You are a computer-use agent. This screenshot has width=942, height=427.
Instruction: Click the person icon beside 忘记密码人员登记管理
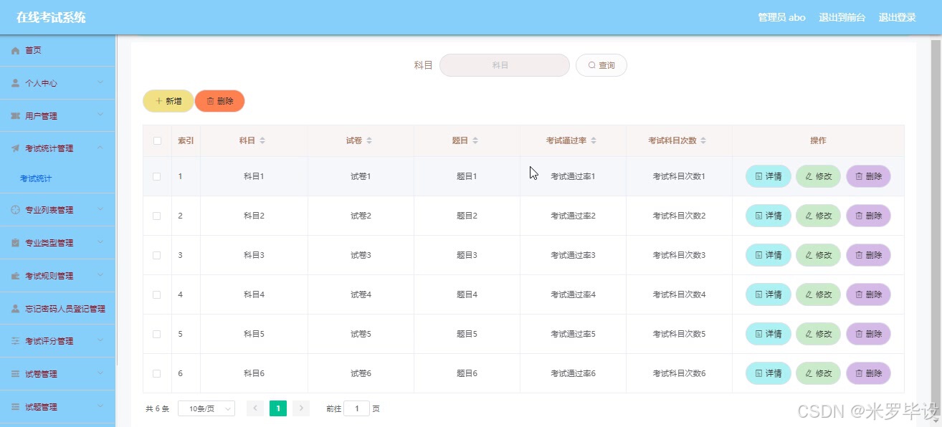coord(16,309)
